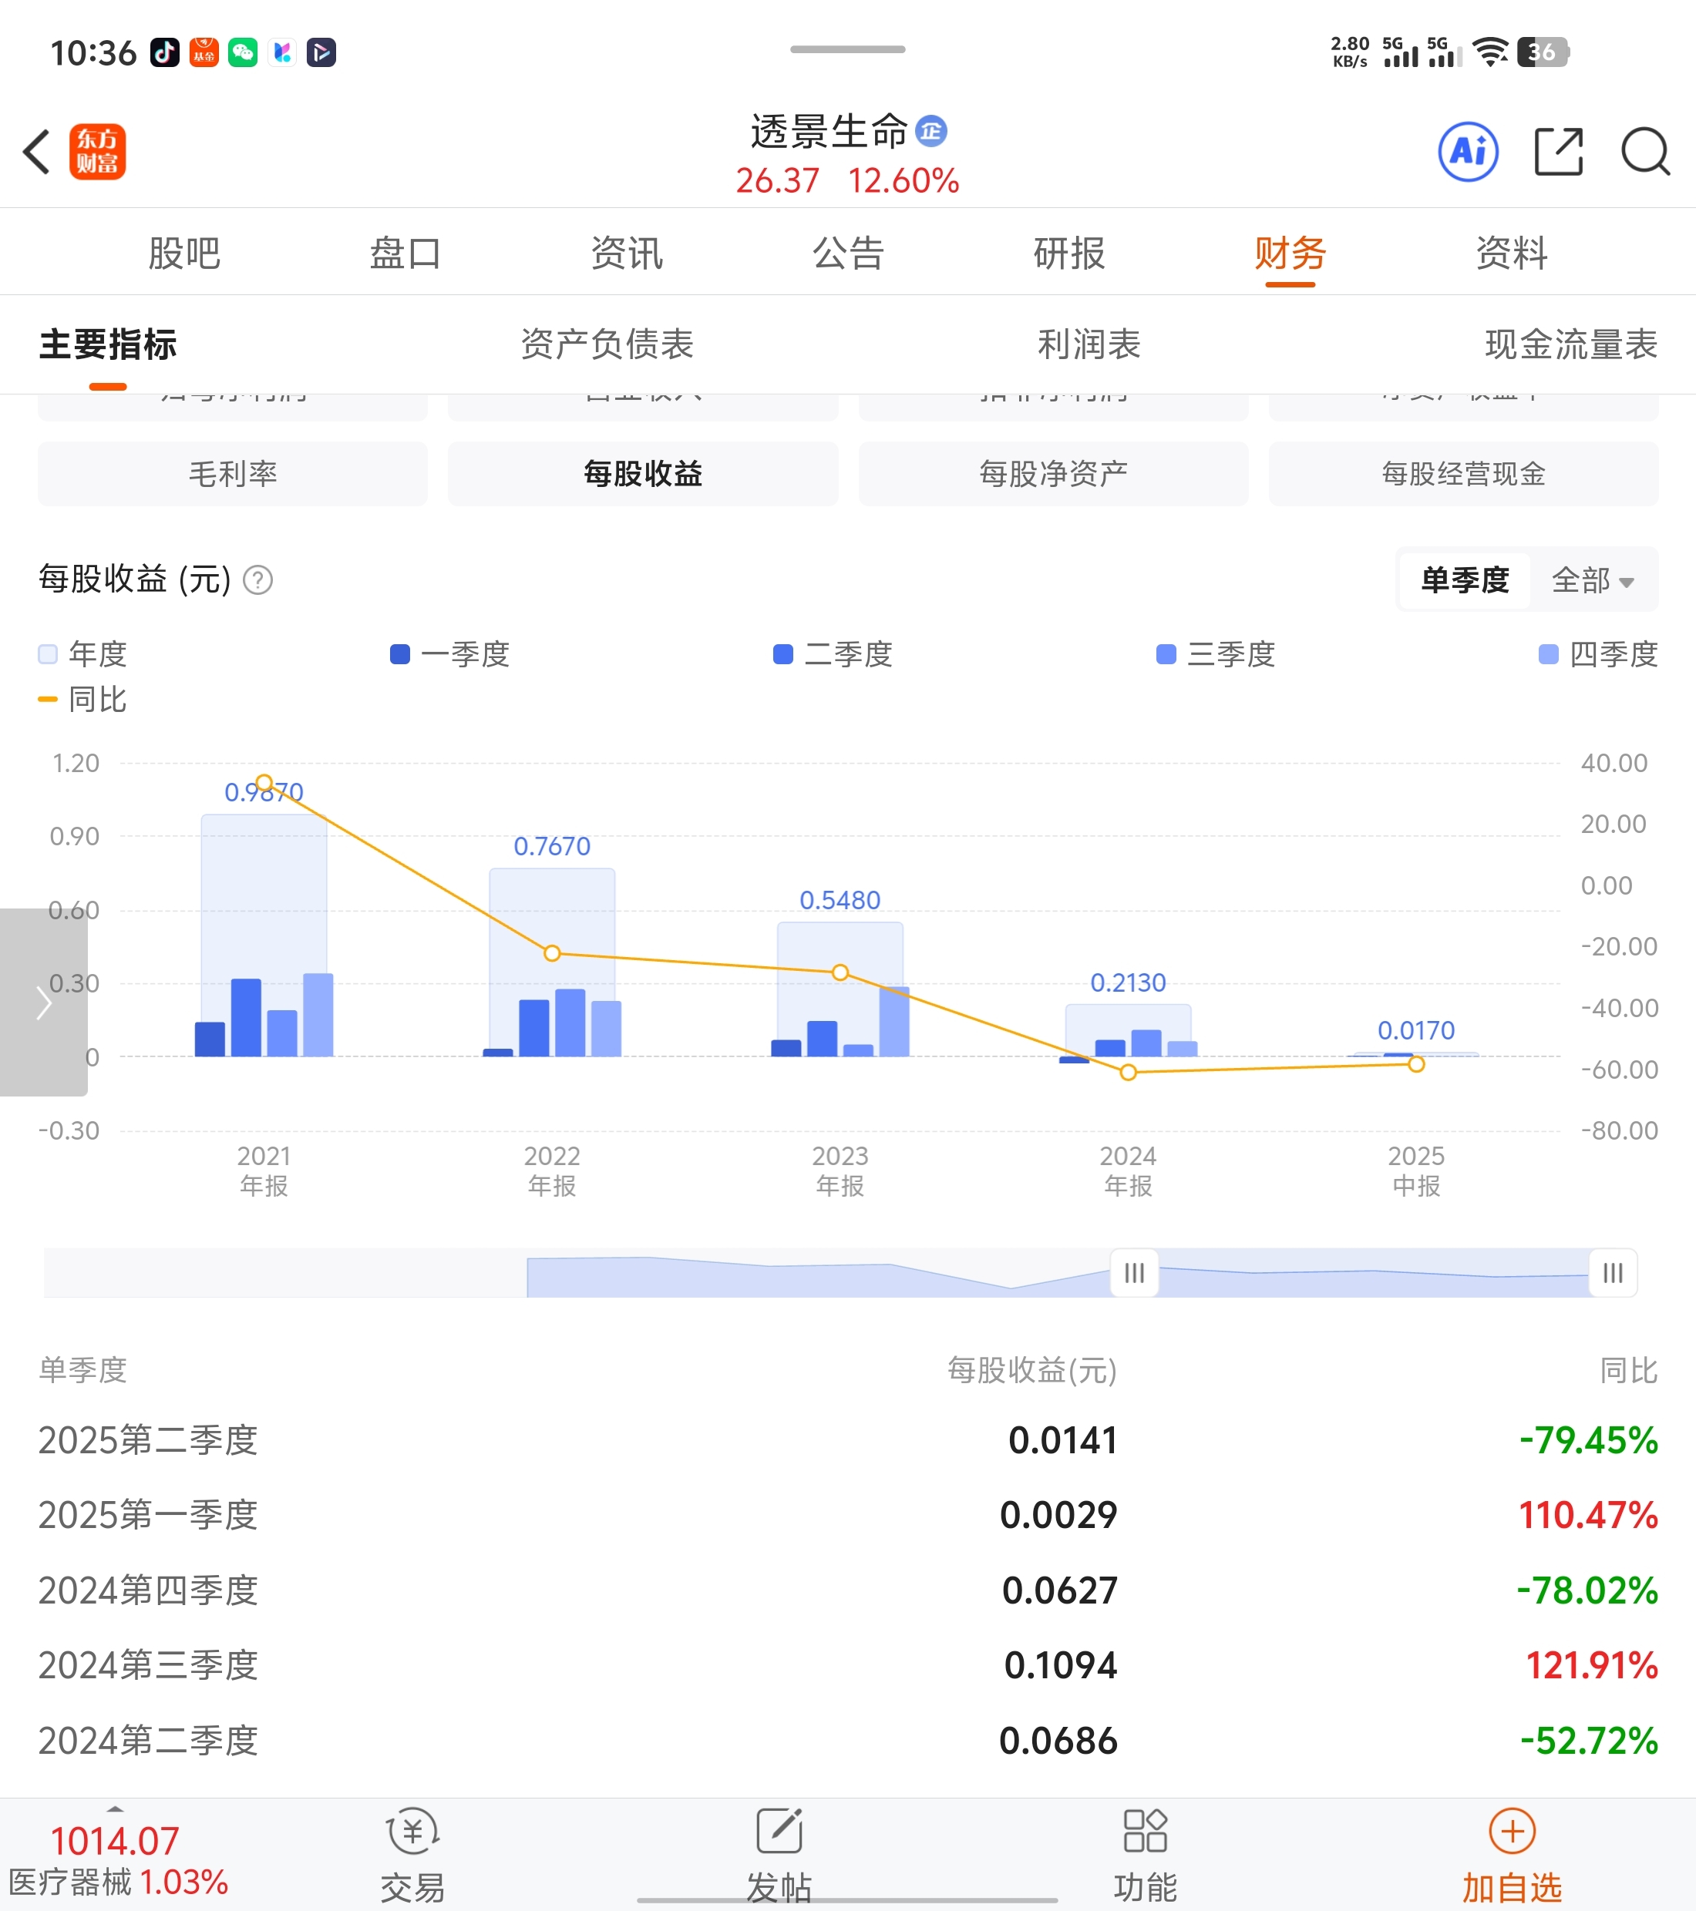Tap the 加自选 plus icon
The image size is (1696, 1911).
tap(1512, 1832)
